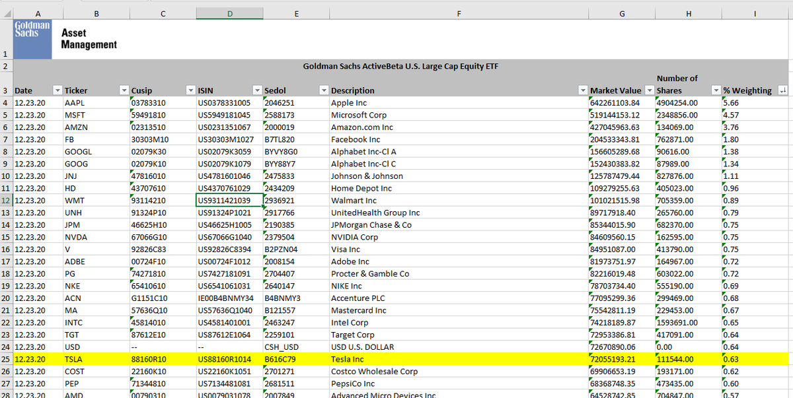Select shares cell 1593691.00
This screenshot has width=793, height=398.
pos(689,323)
